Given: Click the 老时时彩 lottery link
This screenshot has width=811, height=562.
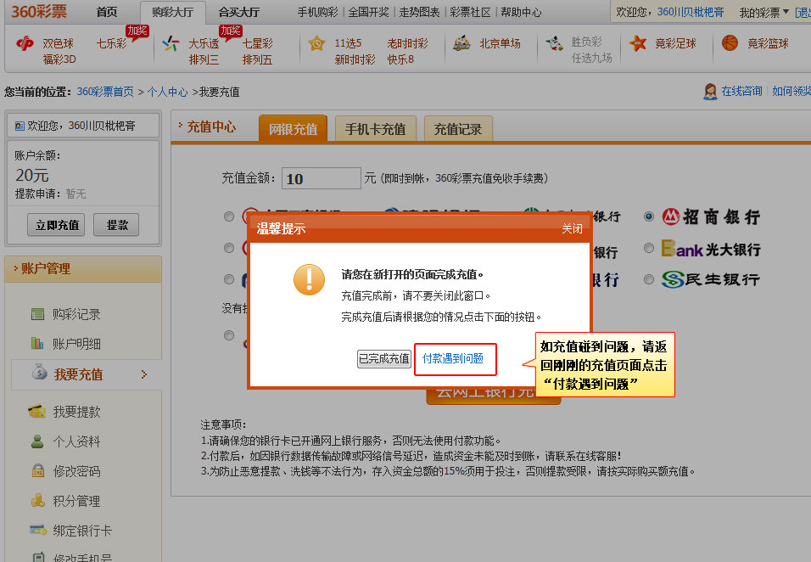Looking at the screenshot, I should [407, 43].
